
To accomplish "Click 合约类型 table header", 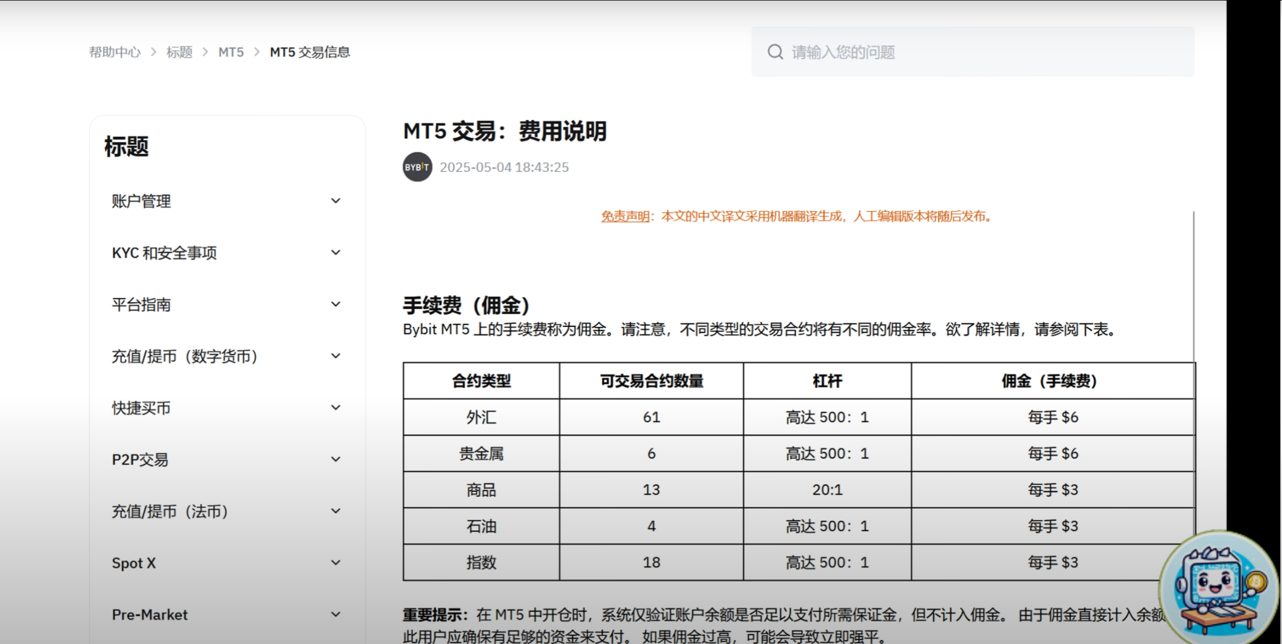I will coord(481,381).
